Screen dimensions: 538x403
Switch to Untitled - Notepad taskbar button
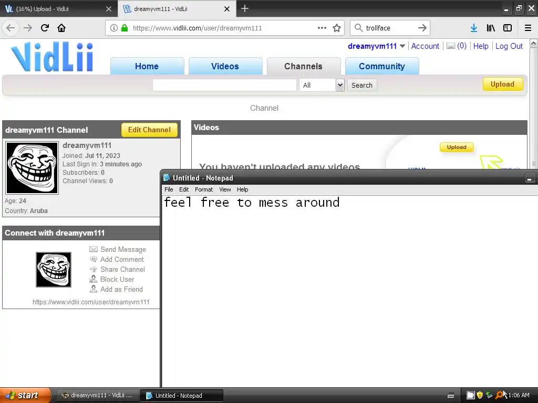pos(181,396)
